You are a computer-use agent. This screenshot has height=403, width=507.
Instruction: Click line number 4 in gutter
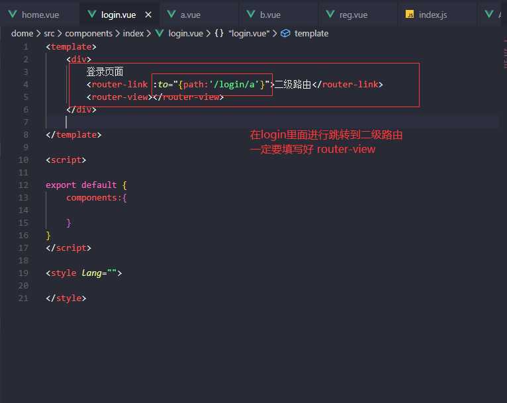point(25,84)
